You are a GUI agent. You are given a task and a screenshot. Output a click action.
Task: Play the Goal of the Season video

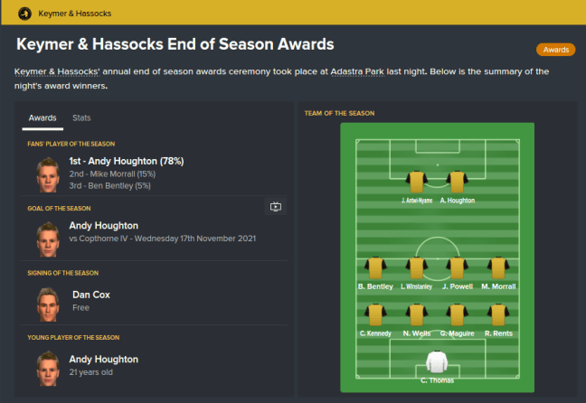(276, 207)
